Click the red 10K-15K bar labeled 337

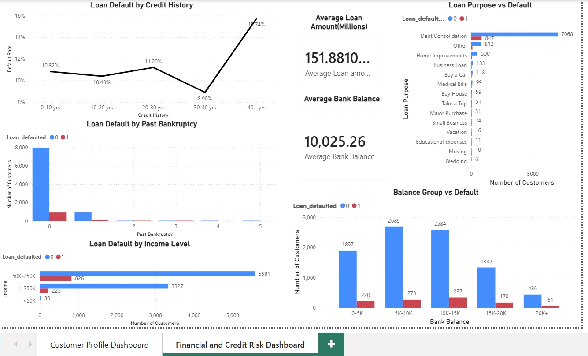458,302
